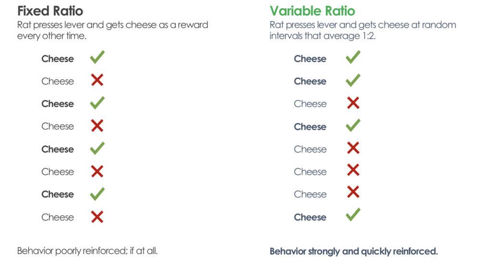Click the second green checkmark under Fixed Ratio
Screen dimensions: 492x273
(x=97, y=103)
